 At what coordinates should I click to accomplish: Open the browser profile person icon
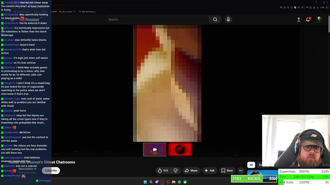[314, 7]
